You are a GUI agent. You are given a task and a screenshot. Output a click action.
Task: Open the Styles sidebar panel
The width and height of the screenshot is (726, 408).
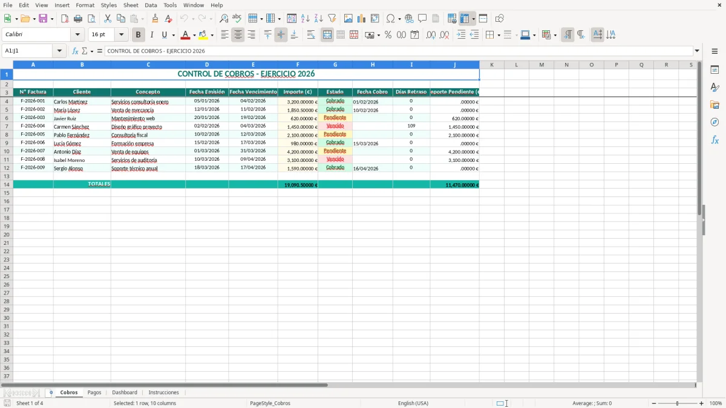(x=715, y=87)
